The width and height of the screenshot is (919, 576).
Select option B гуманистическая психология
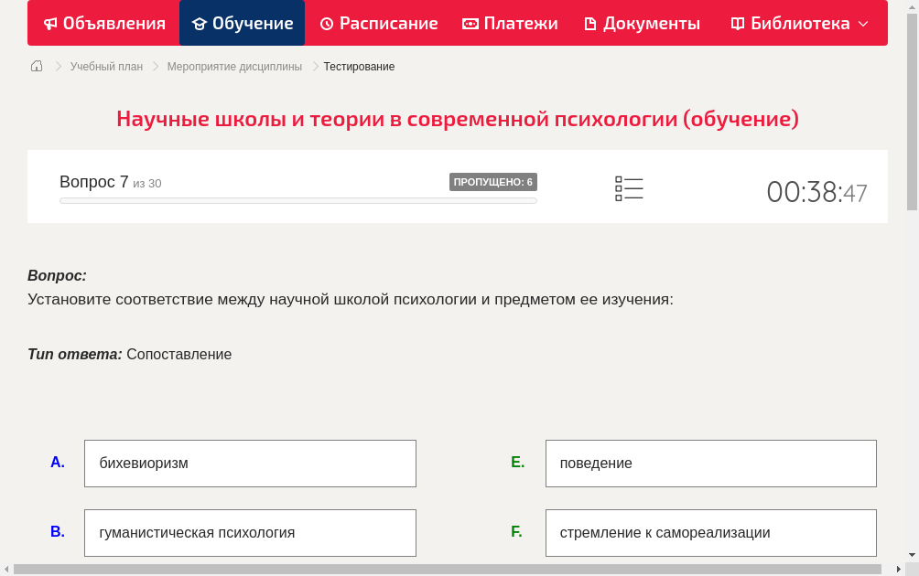point(250,532)
